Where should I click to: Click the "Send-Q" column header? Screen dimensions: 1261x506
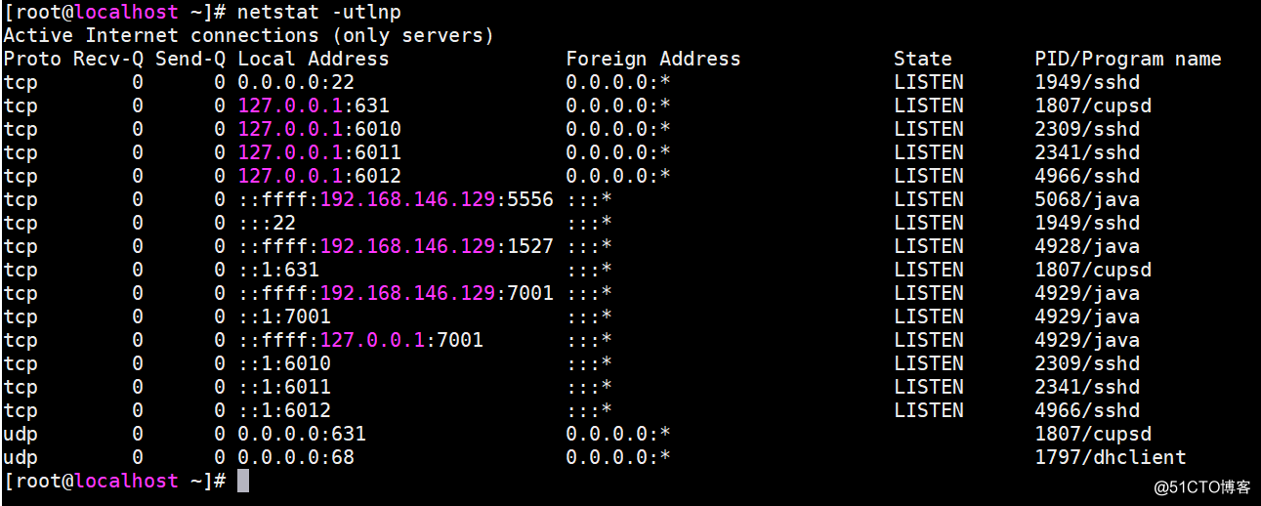[x=190, y=60]
